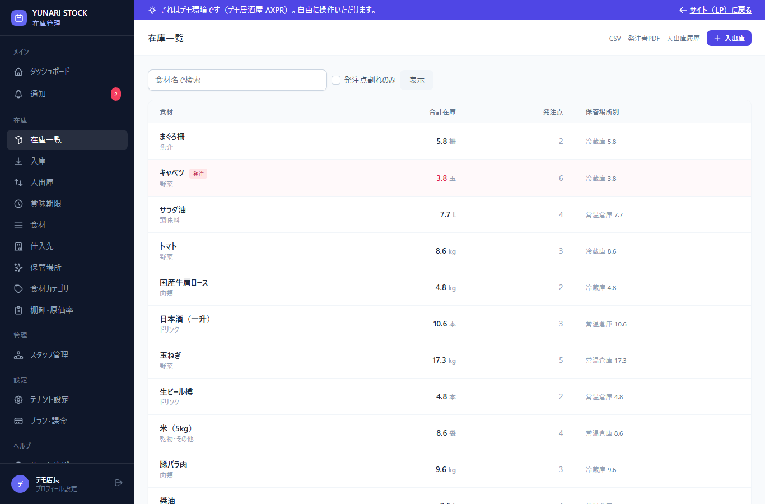The width and height of the screenshot is (765, 504).
Task: Click the 賞味期限 clock icon
Action: point(18,204)
